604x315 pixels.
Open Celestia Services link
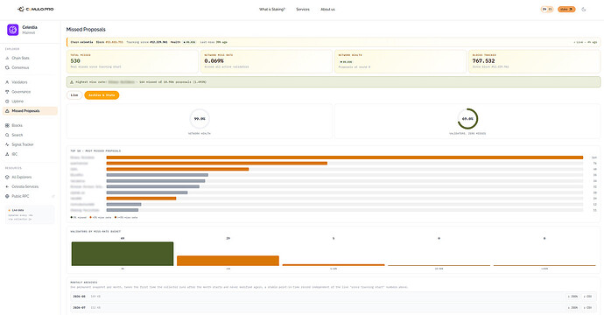point(25,186)
